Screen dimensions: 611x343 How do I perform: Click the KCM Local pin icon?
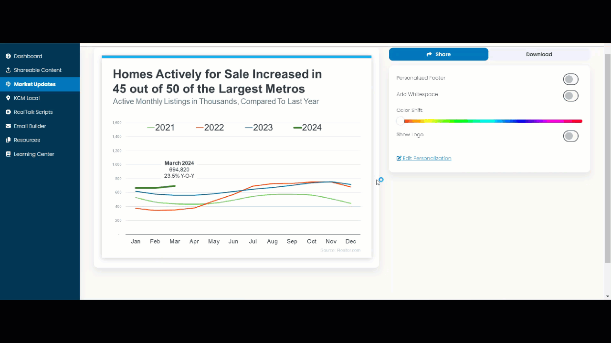point(8,98)
